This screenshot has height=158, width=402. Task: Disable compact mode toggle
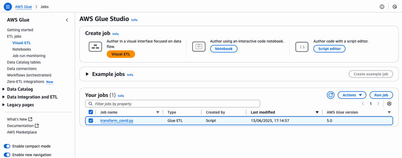[7, 146]
